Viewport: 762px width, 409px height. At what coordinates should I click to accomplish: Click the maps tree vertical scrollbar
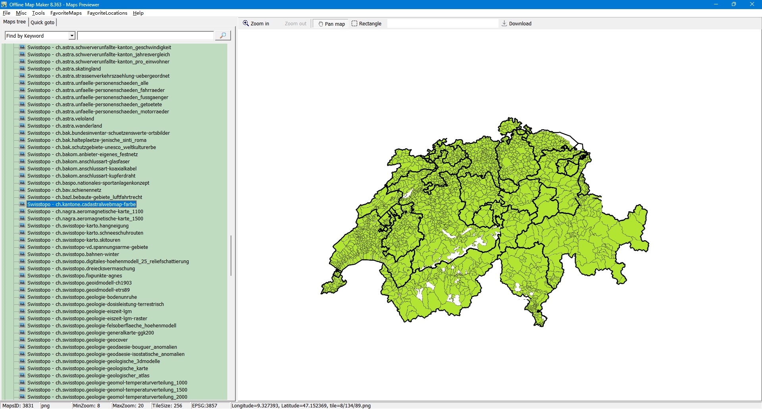[x=231, y=255]
